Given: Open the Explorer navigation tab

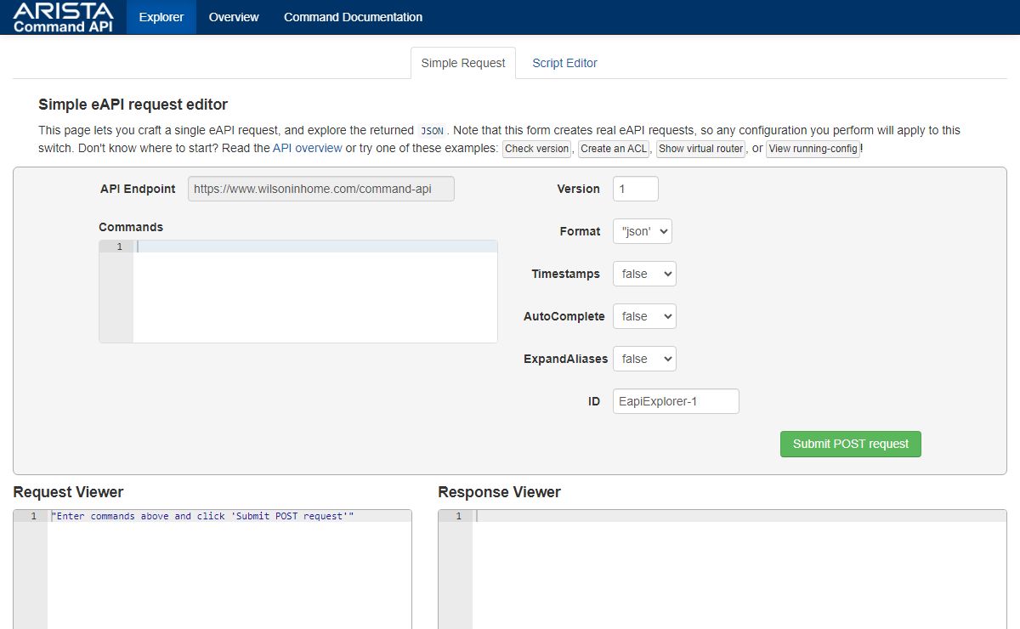Looking at the screenshot, I should pyautogui.click(x=161, y=17).
